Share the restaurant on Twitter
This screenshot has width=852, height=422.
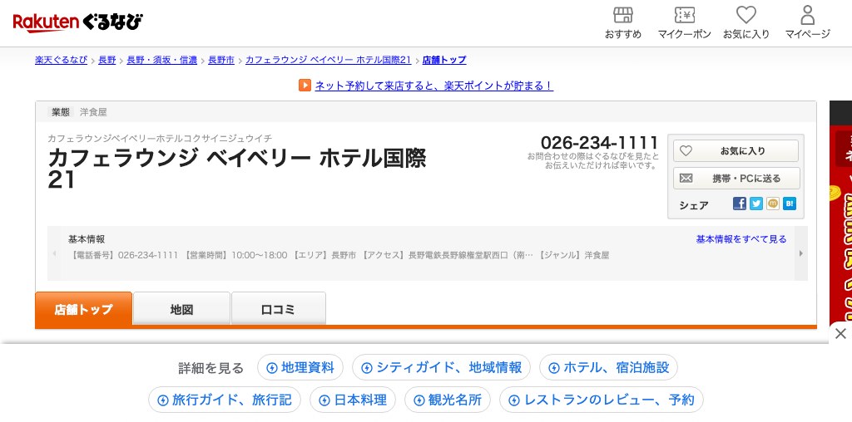coord(755,204)
